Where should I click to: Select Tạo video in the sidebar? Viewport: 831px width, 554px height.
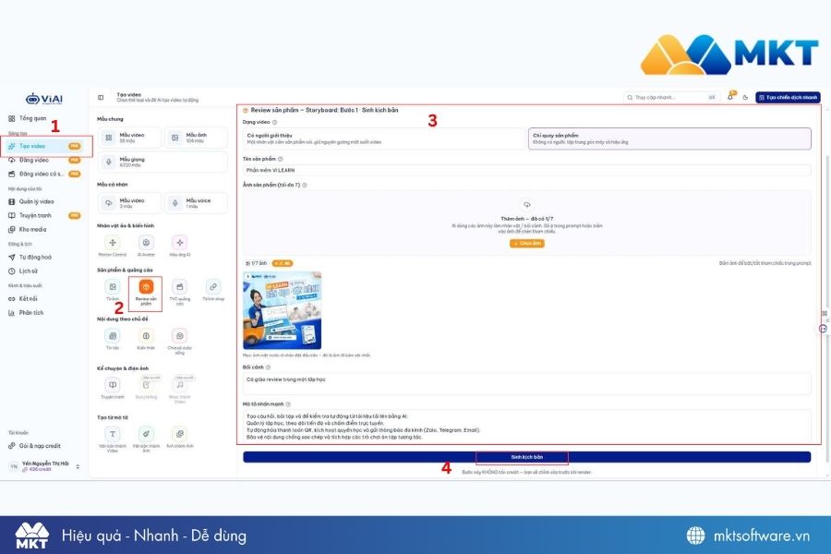point(42,146)
